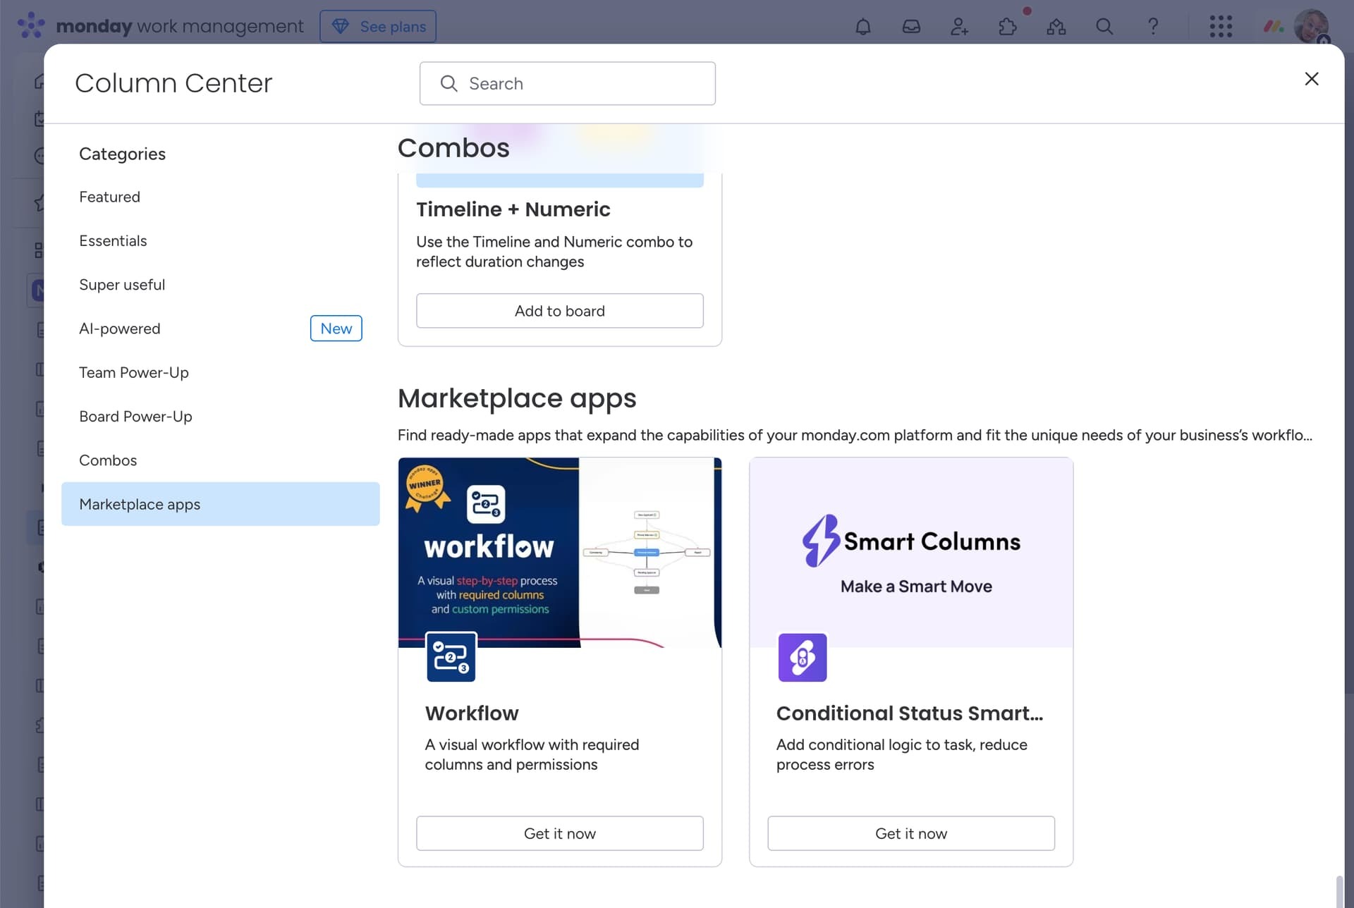Viewport: 1354px width, 908px height.
Task: Click the Combos section heading
Action: [453, 148]
